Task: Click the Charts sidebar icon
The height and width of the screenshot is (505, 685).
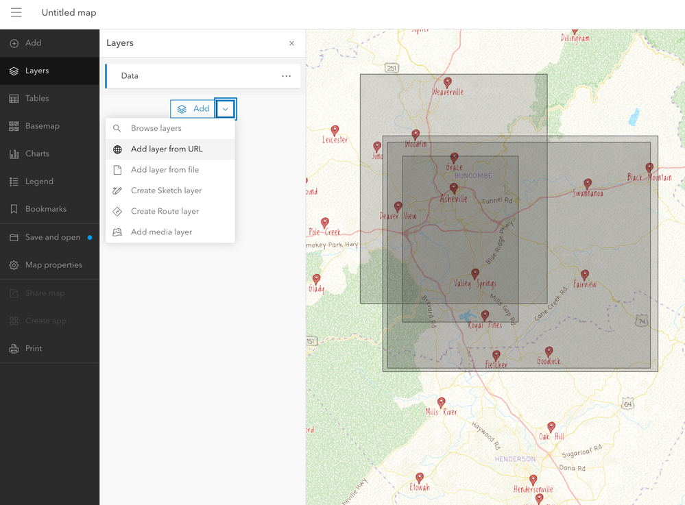Action: click(x=14, y=154)
